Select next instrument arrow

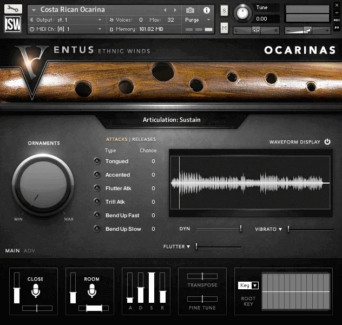[x=175, y=10]
